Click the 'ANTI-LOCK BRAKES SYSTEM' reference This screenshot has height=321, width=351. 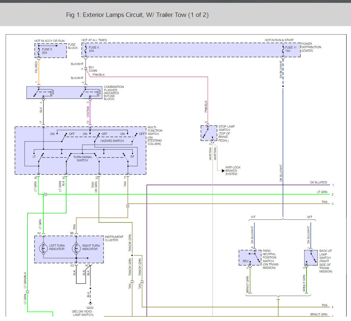[233, 171]
